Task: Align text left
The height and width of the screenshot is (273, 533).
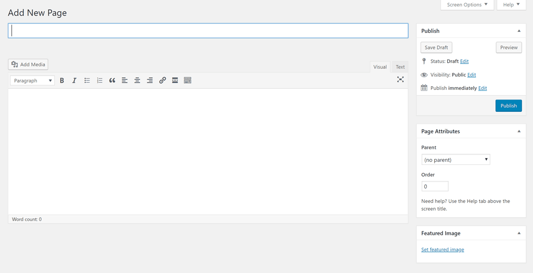Action: 125,80
